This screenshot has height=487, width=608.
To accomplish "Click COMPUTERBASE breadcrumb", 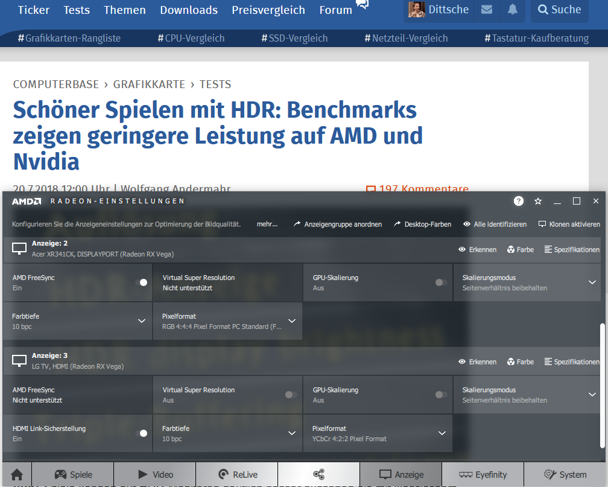I will pyautogui.click(x=56, y=84).
